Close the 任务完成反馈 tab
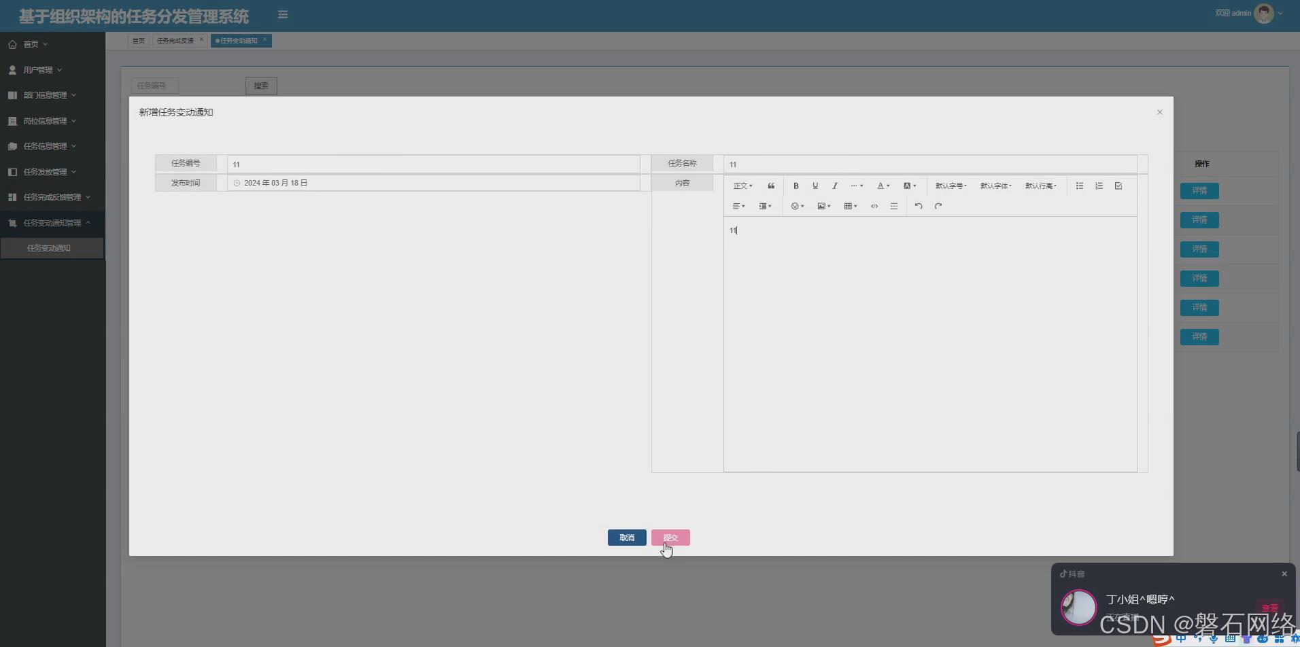1300x647 pixels. pos(201,39)
